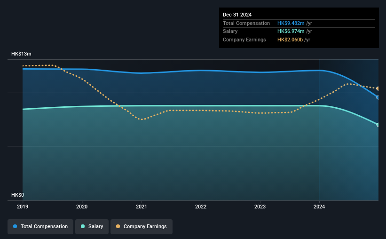Click the HK$9.482m total compensation value
Screen dimensions: 386x239
291,23
